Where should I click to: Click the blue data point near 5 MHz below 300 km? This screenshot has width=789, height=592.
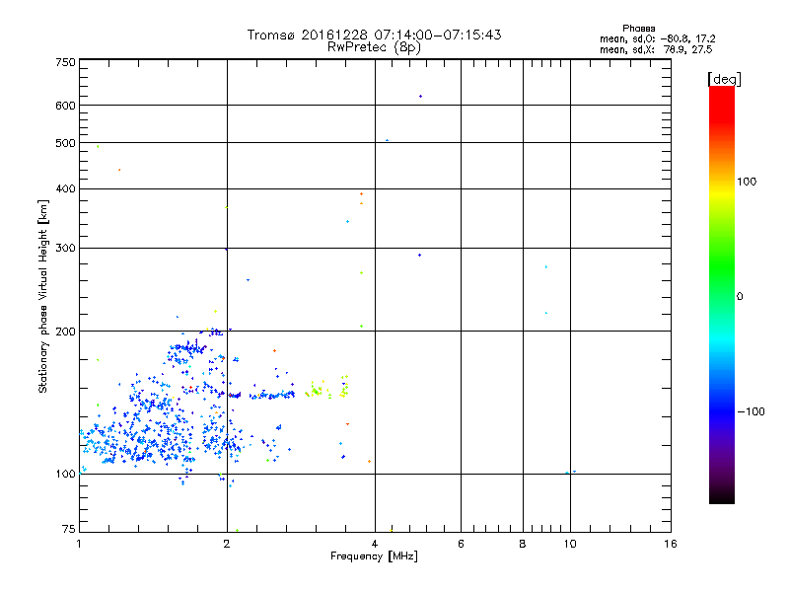point(420,256)
